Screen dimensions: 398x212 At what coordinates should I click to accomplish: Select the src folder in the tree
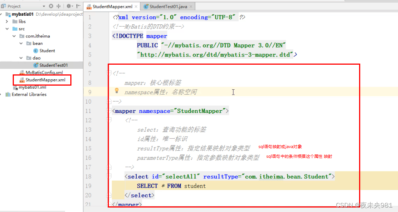22,29
